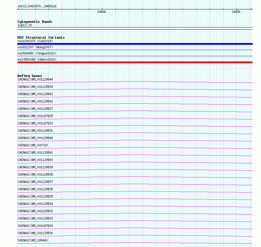261x247 pixels.
Task: Click the DGV Structural Variants track title
Action: pos(41,37)
